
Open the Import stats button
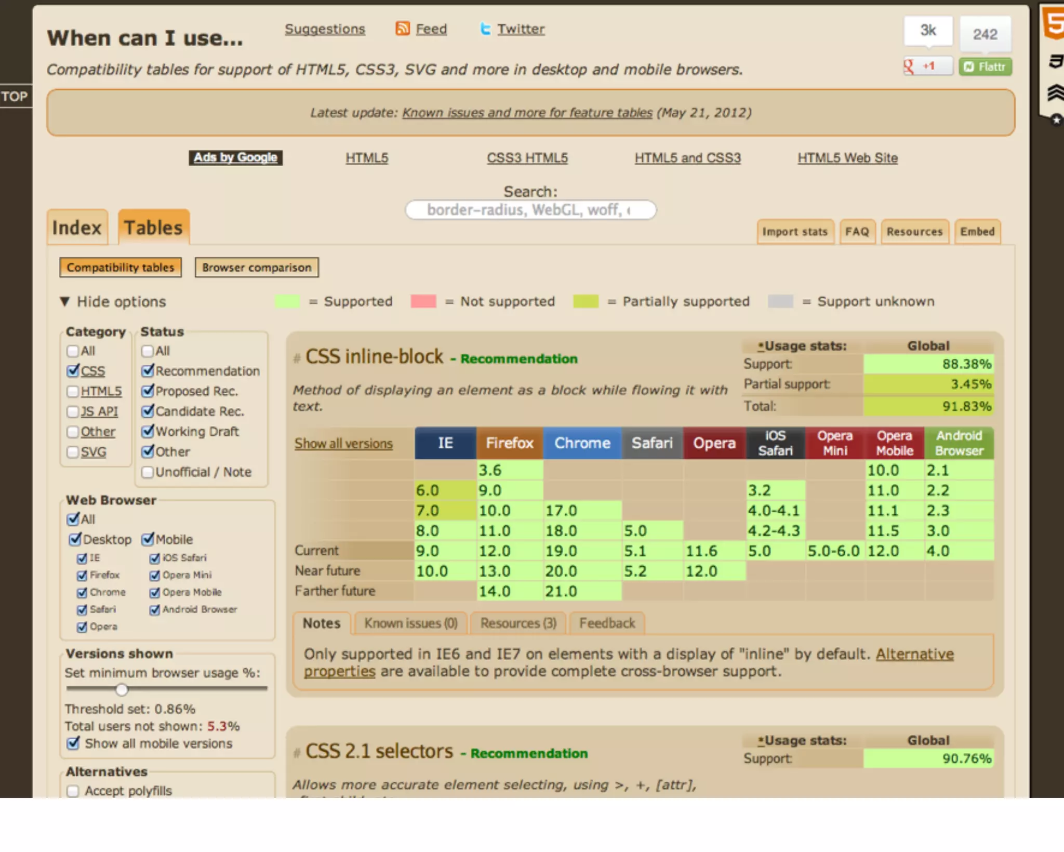[794, 232]
